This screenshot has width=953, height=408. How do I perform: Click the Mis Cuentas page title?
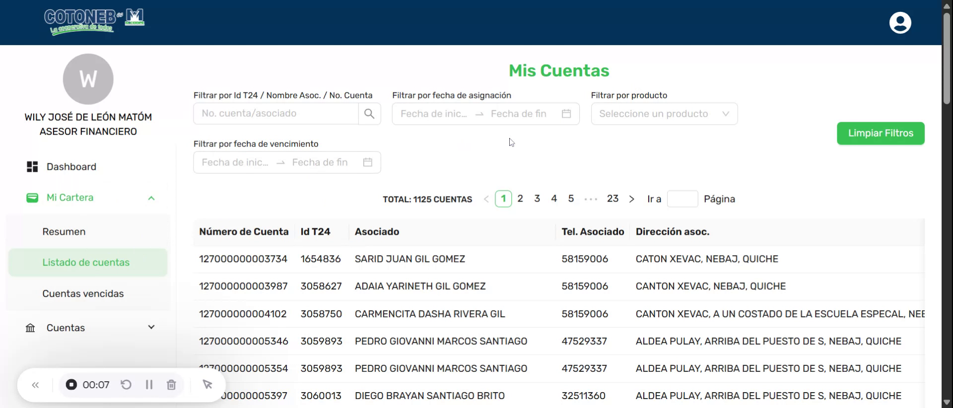pyautogui.click(x=559, y=71)
